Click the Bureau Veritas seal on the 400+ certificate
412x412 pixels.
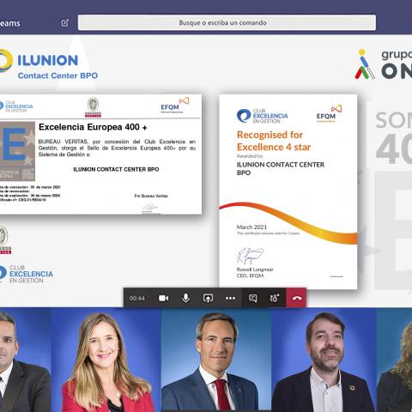click(x=93, y=107)
